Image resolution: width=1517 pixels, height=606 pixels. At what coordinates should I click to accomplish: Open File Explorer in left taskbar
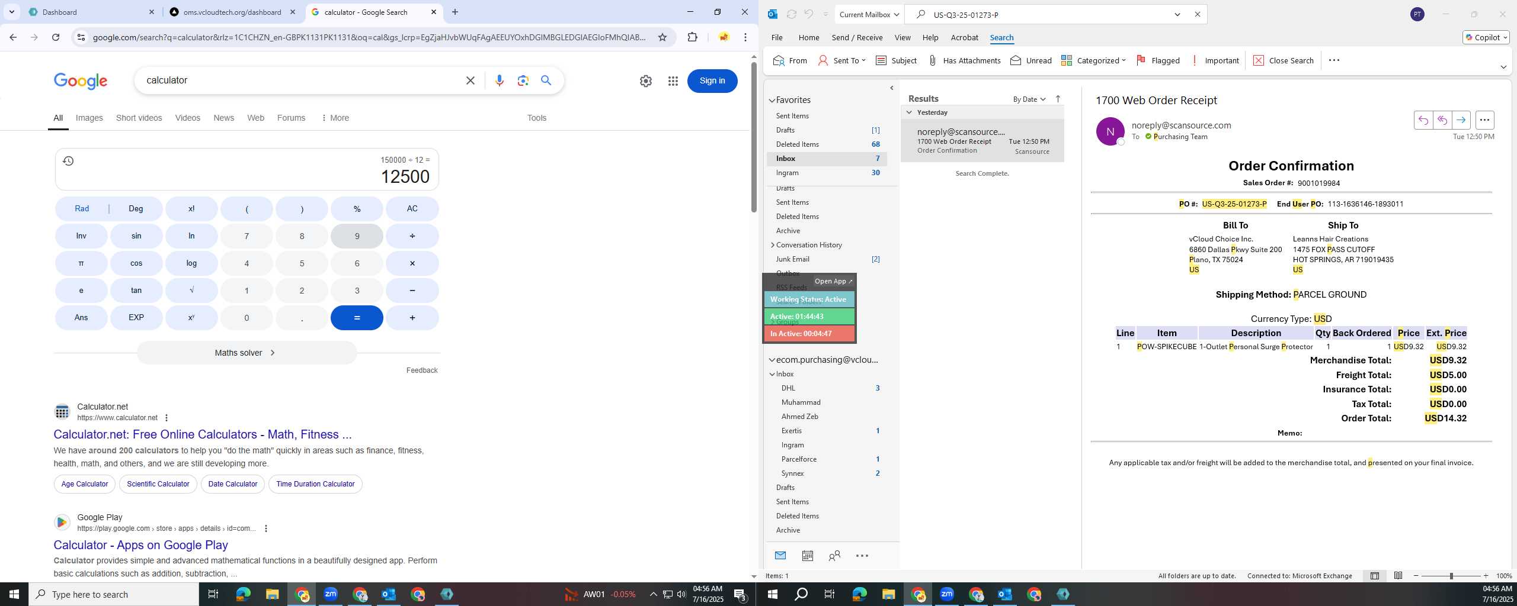point(272,594)
